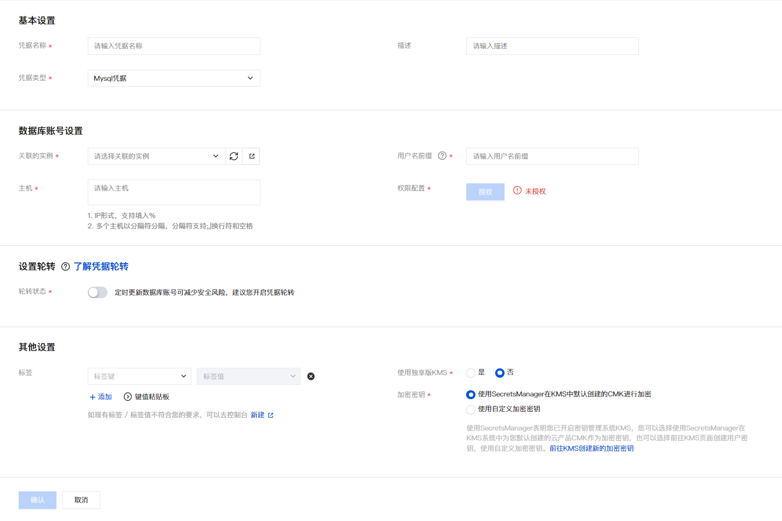Click the 主机 textarea field
Screen dimensions: 782x521
174,192
